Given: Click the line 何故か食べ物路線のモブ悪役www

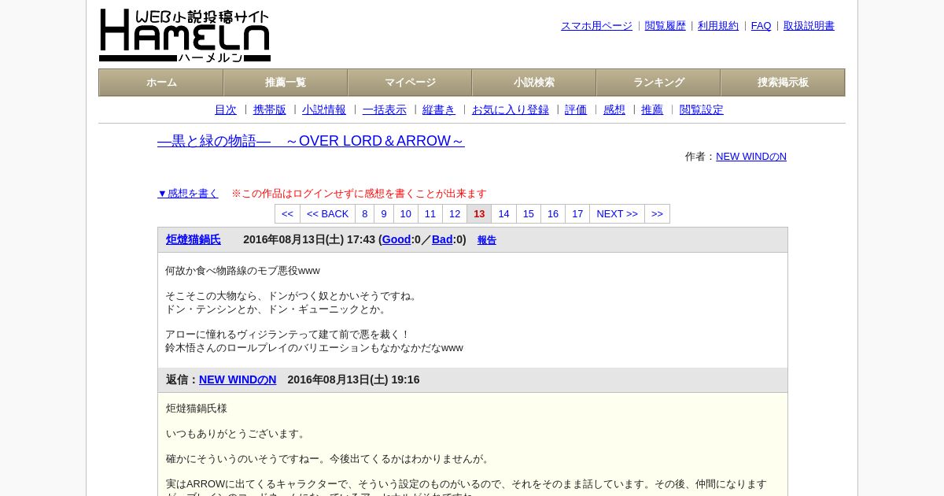Looking at the screenshot, I should [x=242, y=271].
